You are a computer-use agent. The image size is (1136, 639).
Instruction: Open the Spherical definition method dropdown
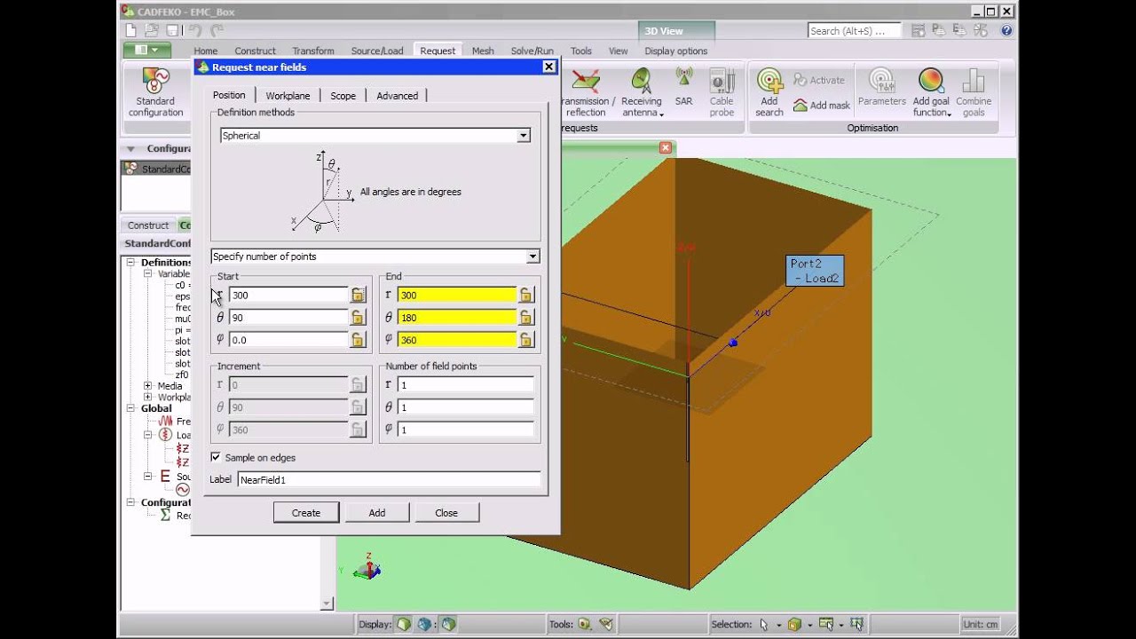524,136
